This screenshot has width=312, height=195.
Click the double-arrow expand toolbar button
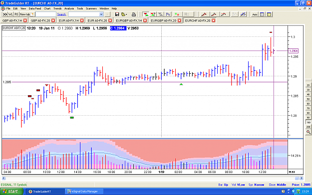pyautogui.click(x=5, y=14)
